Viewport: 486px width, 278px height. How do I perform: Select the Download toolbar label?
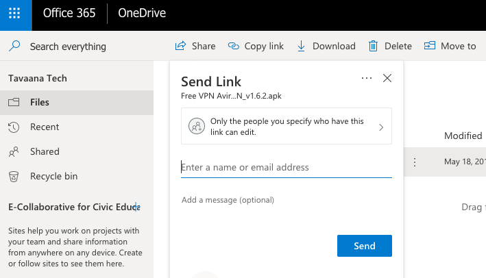click(x=334, y=46)
